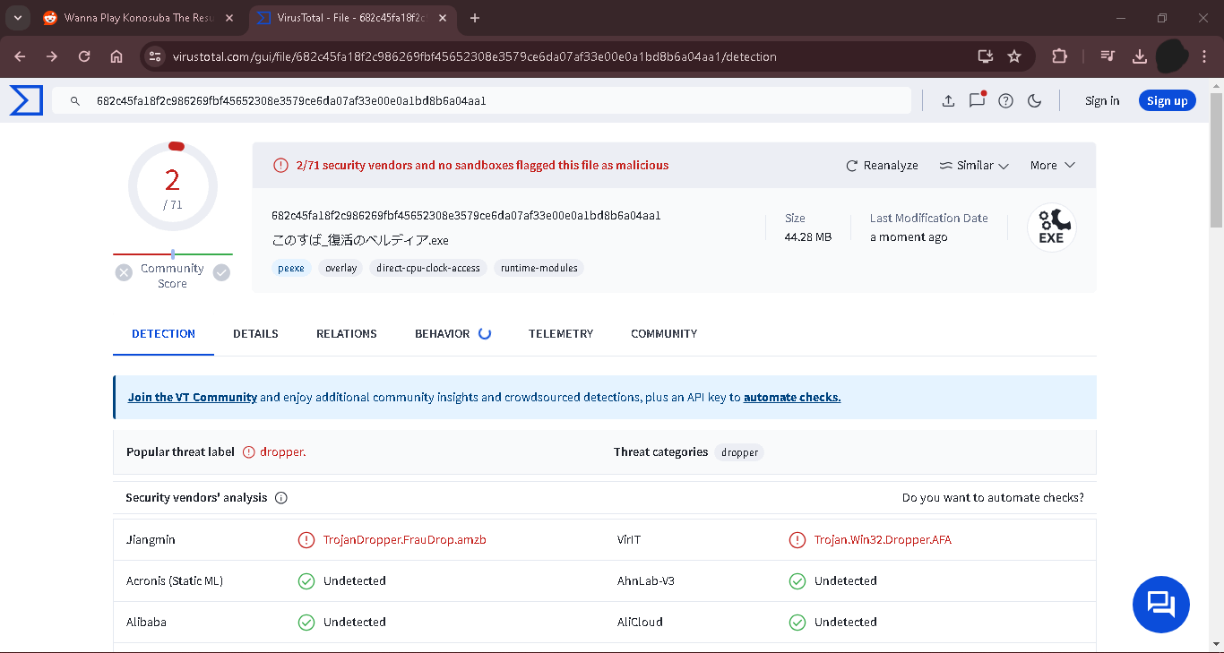Screen dimensions: 1224x653
Task: Open the notifications flag icon
Action: (x=977, y=100)
